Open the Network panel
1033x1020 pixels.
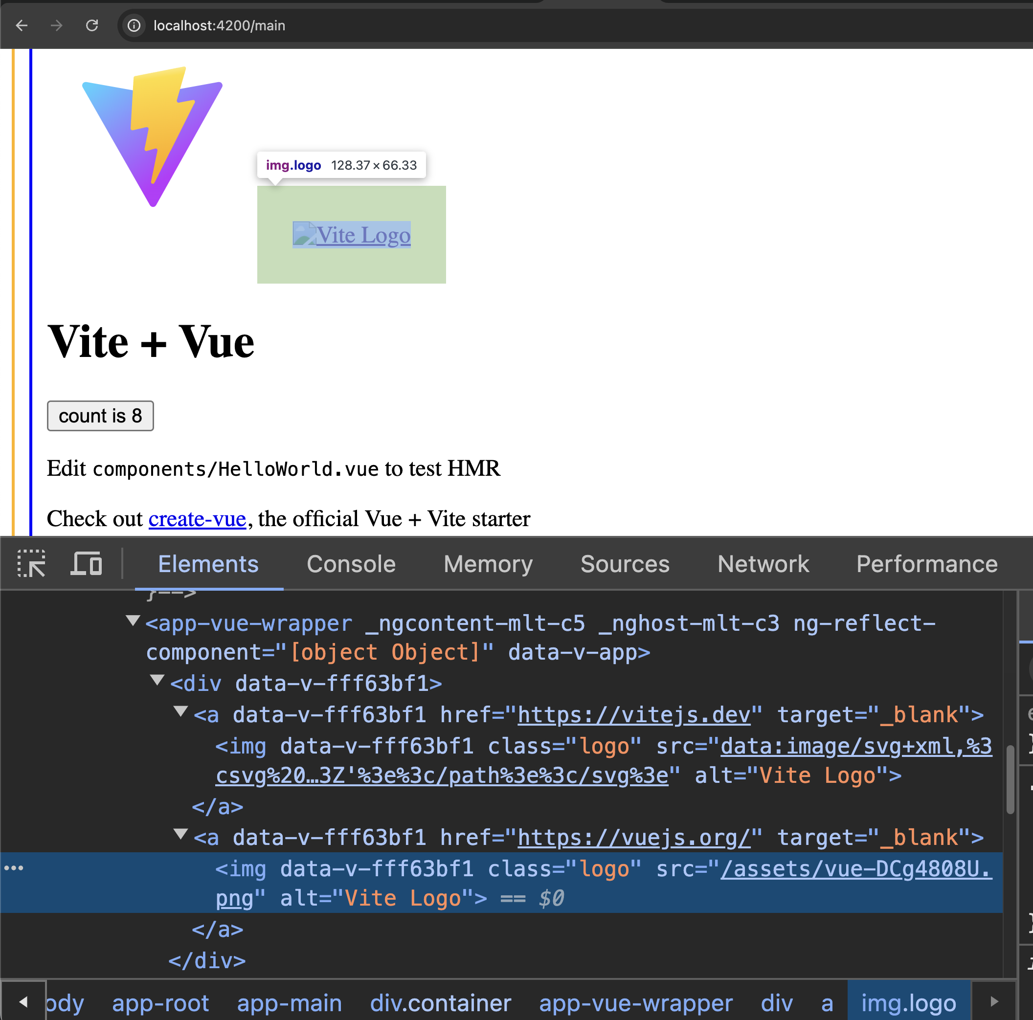pos(763,564)
